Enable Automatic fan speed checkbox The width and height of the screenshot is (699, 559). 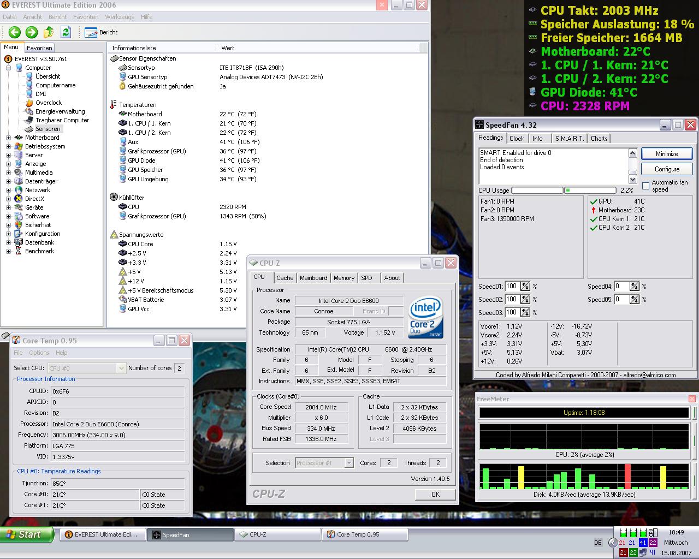tap(646, 186)
